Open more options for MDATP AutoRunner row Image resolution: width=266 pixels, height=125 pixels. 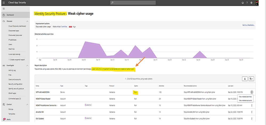click(252, 105)
